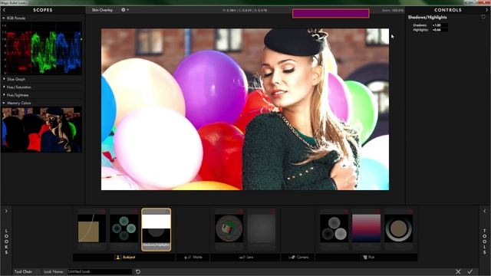Image resolution: width=491 pixels, height=276 pixels.
Task: Click red corner button on round lens card
Action: (x=241, y=212)
